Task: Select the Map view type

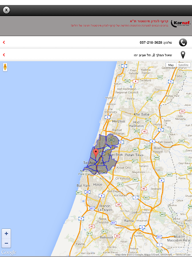Action: tap(171, 65)
